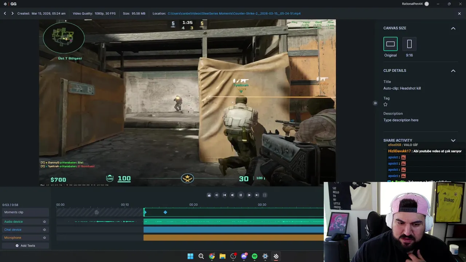466x262 pixels.
Task: Expand the Share Activity section
Action: pyautogui.click(x=453, y=140)
